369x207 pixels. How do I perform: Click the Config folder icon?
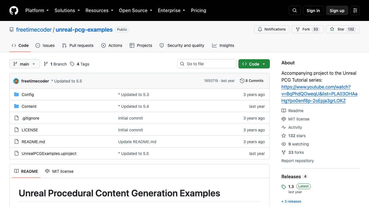pos(16,95)
